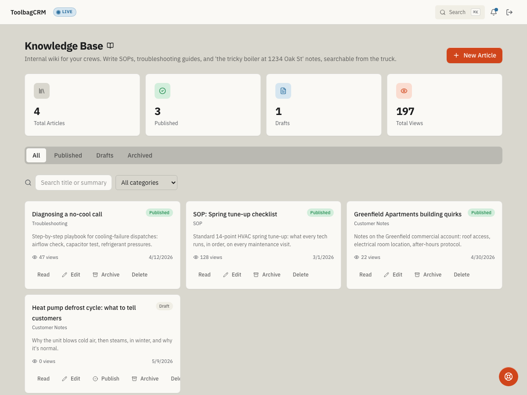The width and height of the screenshot is (527, 395).
Task: Click the Troubleshooting category label
Action: click(50, 223)
